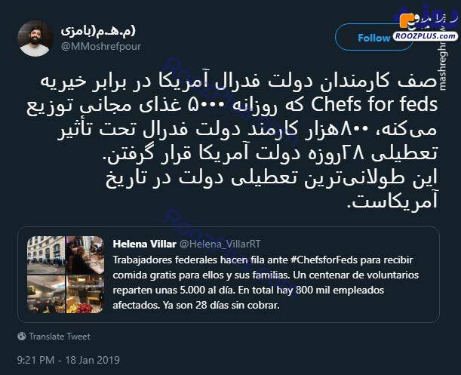Open the quoted tweet's Spanish text body

[266, 282]
